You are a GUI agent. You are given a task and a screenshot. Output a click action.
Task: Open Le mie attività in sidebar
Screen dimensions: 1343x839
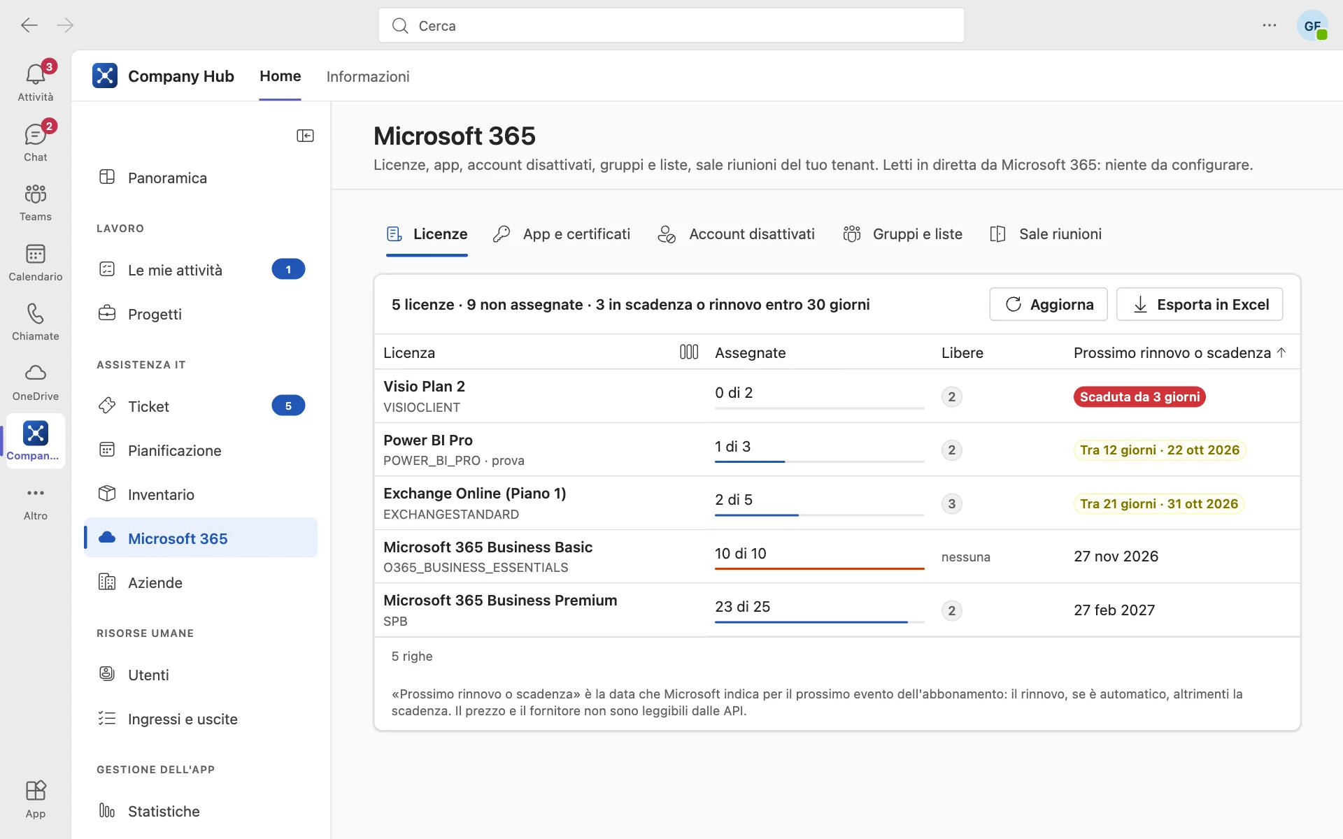point(201,270)
